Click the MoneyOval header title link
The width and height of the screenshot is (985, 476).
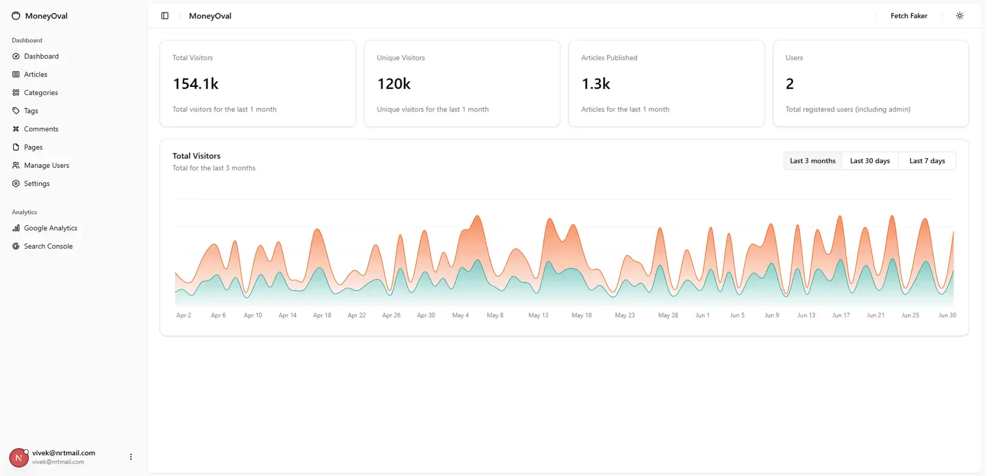(210, 16)
